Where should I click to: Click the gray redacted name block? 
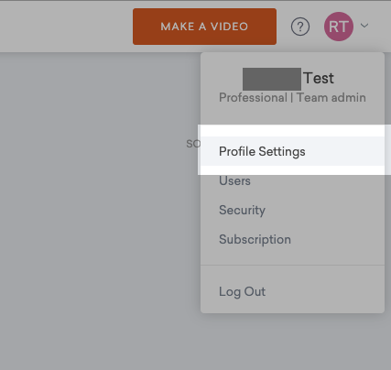pos(272,79)
